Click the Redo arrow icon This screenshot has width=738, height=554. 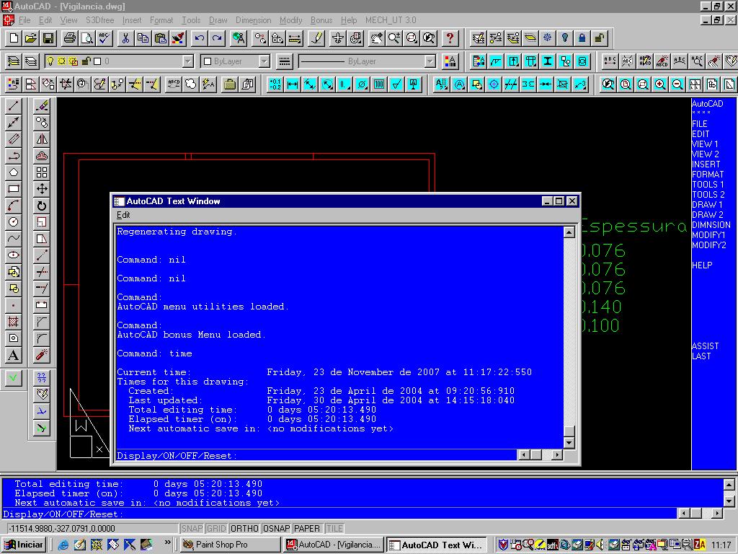pos(217,38)
